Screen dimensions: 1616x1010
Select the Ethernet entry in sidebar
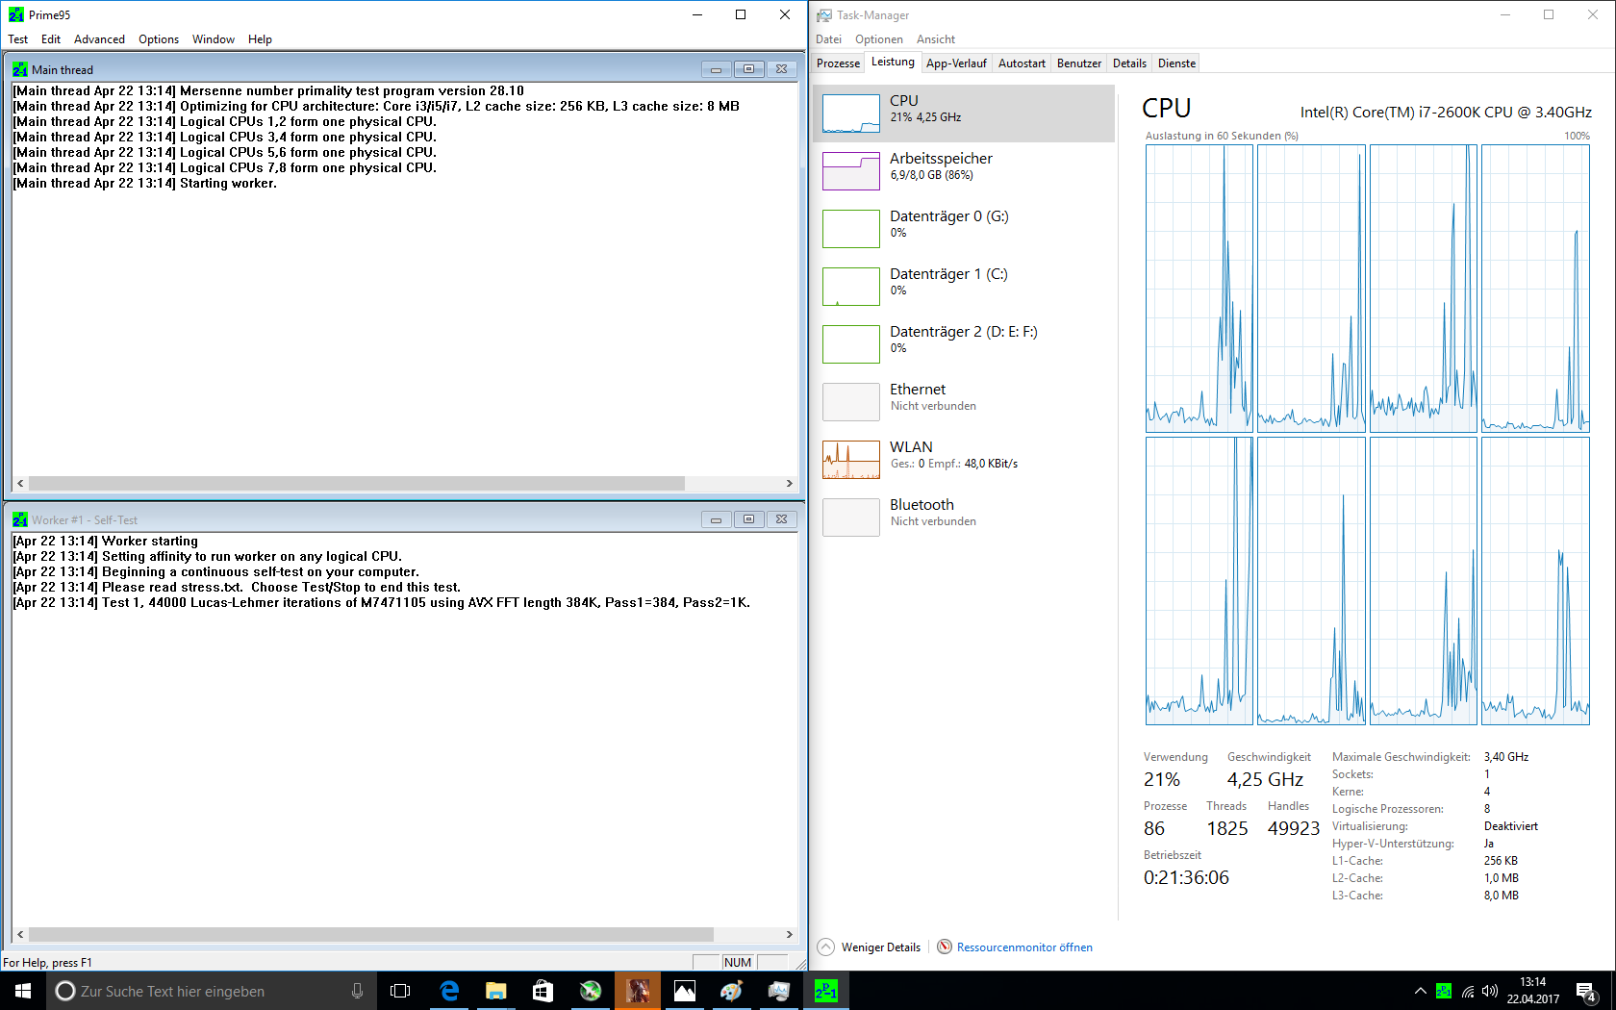pos(964,402)
